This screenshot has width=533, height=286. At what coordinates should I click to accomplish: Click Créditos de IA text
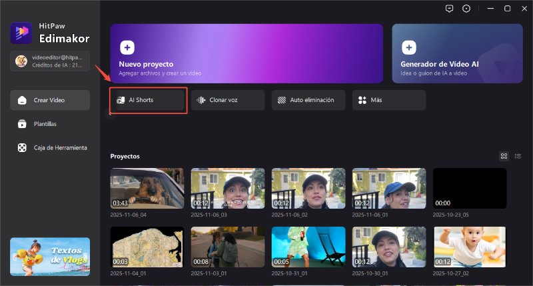coord(57,65)
